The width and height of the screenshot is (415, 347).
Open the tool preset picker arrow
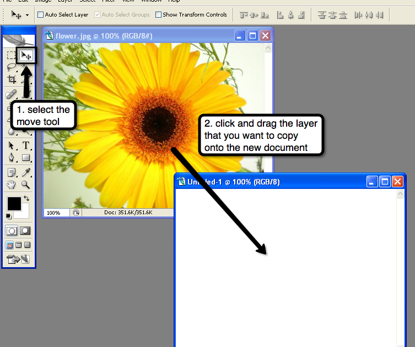[27, 15]
